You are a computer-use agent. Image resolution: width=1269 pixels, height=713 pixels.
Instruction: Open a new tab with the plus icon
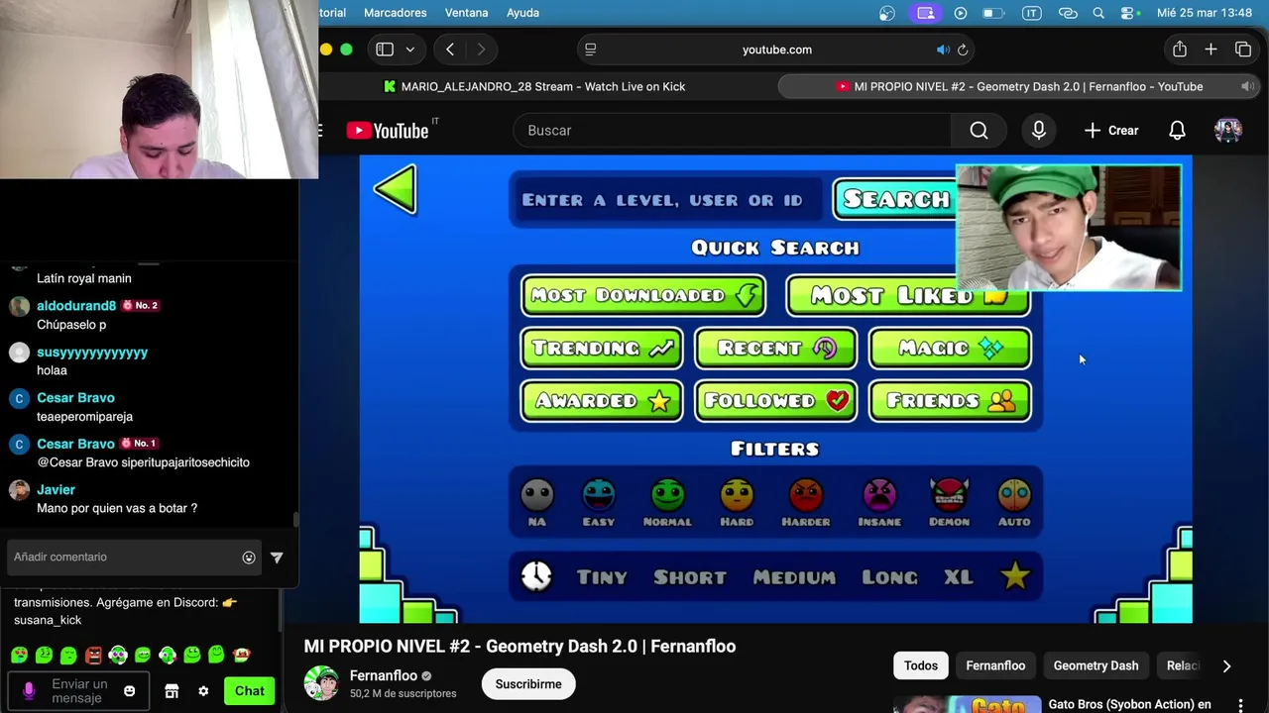pos(1211,50)
